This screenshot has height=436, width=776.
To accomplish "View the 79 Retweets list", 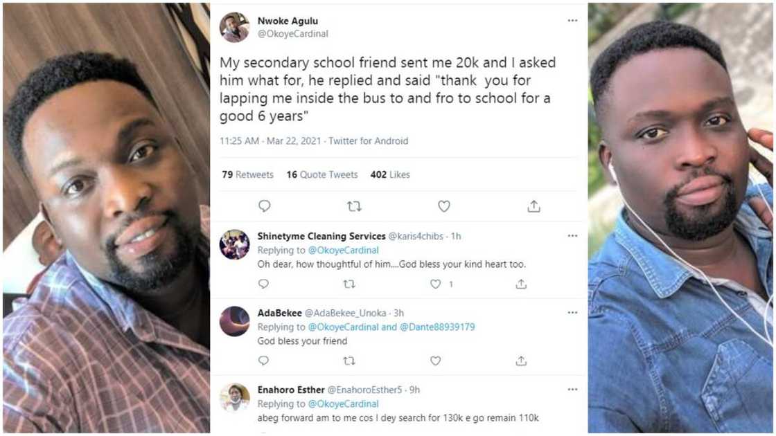I will click(247, 174).
